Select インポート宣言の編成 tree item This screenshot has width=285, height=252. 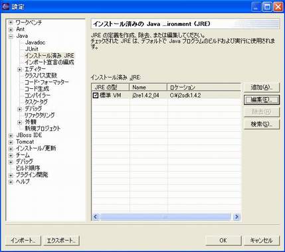(49, 62)
